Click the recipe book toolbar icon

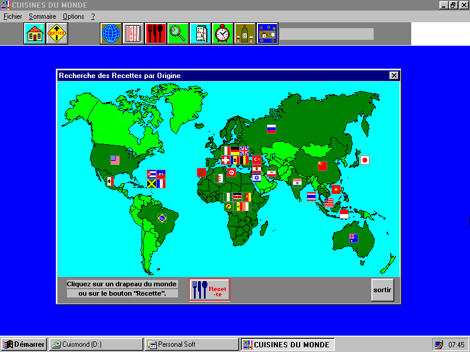click(133, 33)
